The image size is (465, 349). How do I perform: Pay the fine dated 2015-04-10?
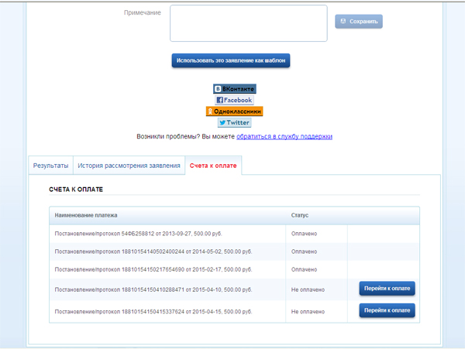(x=387, y=289)
